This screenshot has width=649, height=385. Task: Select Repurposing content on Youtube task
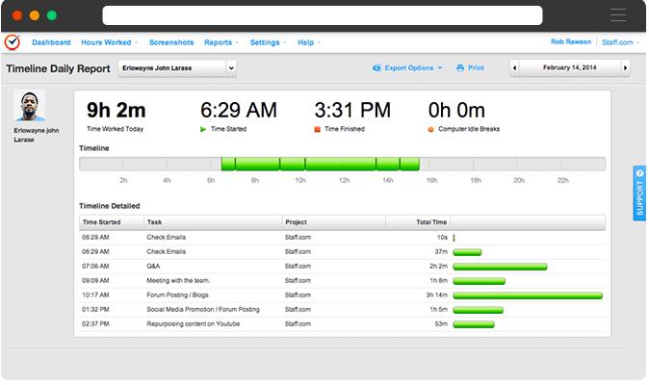coord(194,324)
